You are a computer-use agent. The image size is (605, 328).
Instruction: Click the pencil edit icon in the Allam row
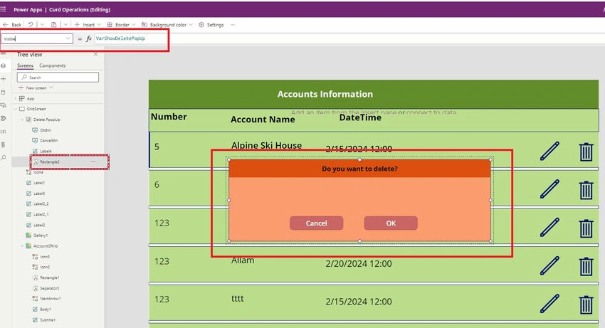549,265
